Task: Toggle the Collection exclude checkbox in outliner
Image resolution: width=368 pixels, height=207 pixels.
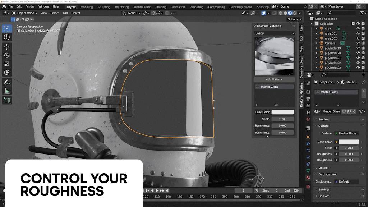Action: (353, 24)
